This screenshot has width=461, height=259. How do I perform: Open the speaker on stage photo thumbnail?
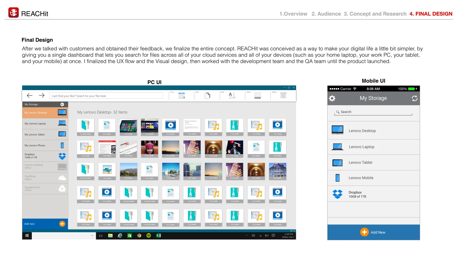tap(235, 149)
